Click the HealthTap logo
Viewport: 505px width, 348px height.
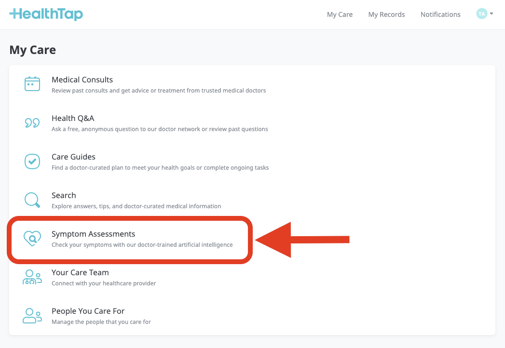(46, 14)
